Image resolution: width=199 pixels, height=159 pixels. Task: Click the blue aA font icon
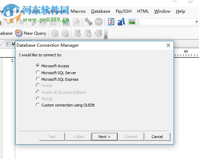click(x=121, y=22)
